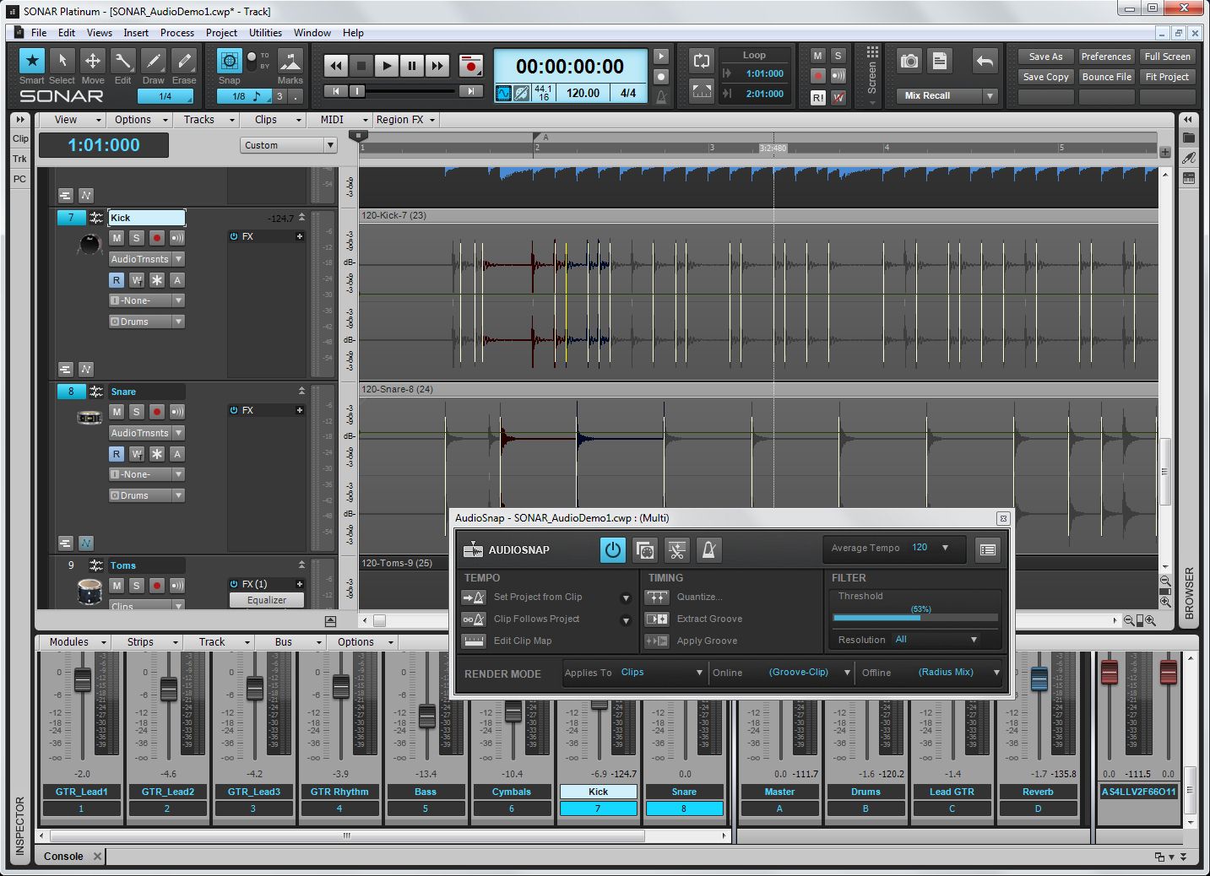Mute the Kick track
Screen dimensions: 1210x876
point(117,238)
